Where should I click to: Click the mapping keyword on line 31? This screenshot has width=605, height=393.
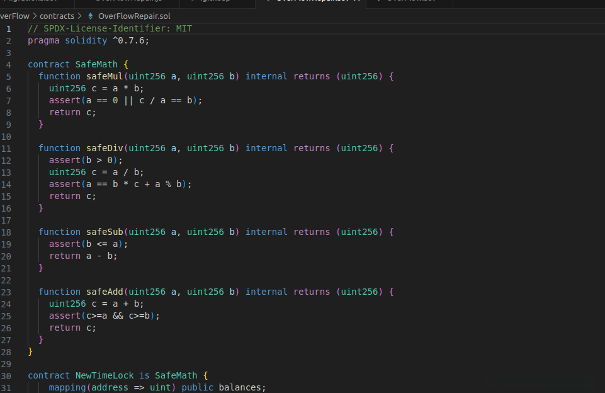(x=67, y=387)
